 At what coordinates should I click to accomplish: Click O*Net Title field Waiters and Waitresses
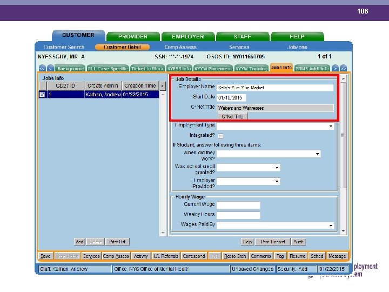tap(275, 108)
